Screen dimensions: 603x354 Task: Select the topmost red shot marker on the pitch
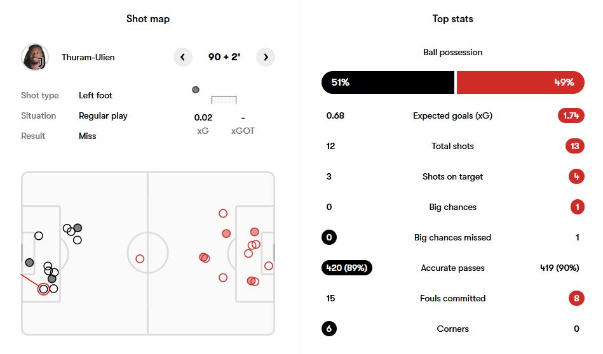223,214
